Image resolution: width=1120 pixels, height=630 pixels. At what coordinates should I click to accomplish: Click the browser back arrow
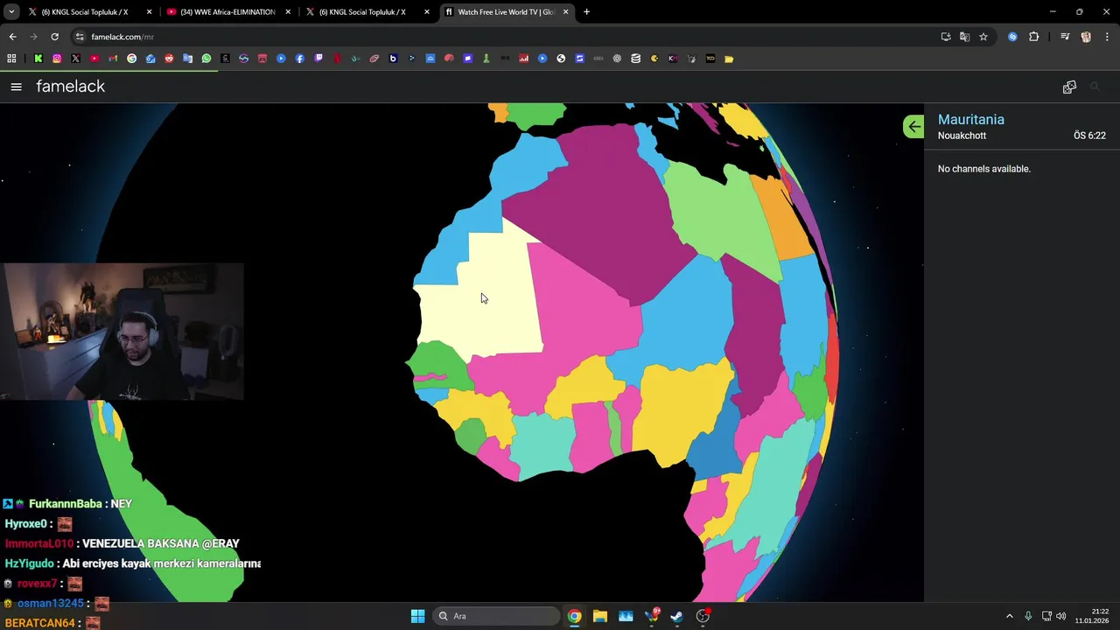click(12, 37)
